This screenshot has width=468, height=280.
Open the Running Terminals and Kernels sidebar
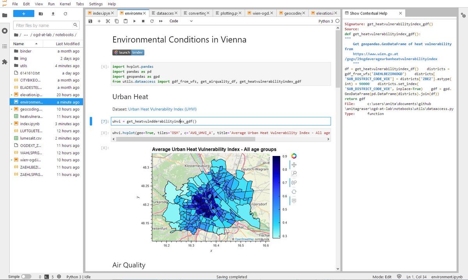tap(5, 31)
